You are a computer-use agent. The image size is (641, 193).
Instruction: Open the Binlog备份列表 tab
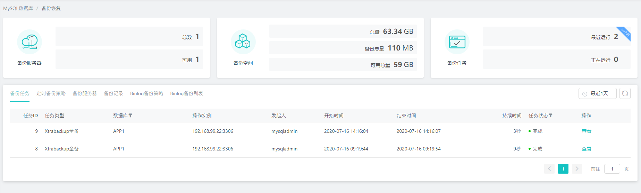(x=186, y=93)
